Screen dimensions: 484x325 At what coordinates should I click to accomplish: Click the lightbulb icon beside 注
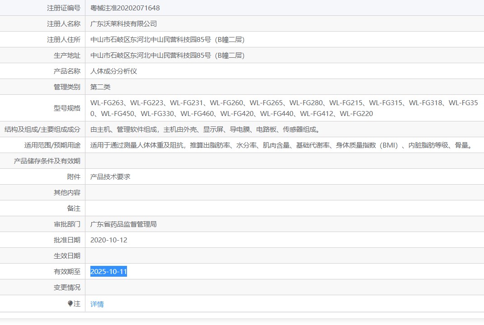click(x=70, y=304)
